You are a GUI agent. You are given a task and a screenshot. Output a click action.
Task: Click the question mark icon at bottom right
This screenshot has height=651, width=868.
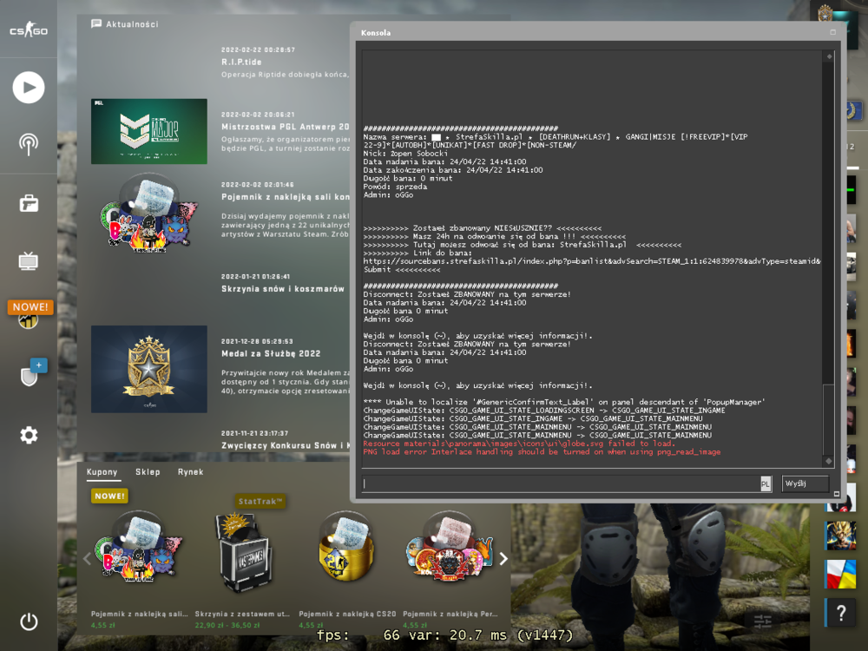click(841, 613)
